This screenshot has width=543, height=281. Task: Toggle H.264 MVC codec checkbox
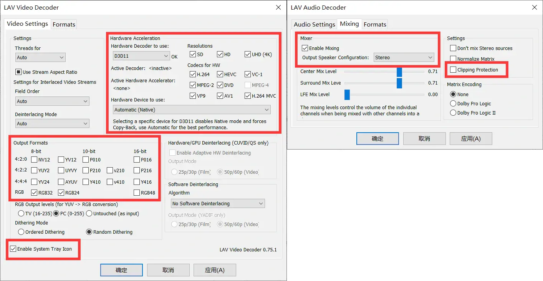coord(248,96)
